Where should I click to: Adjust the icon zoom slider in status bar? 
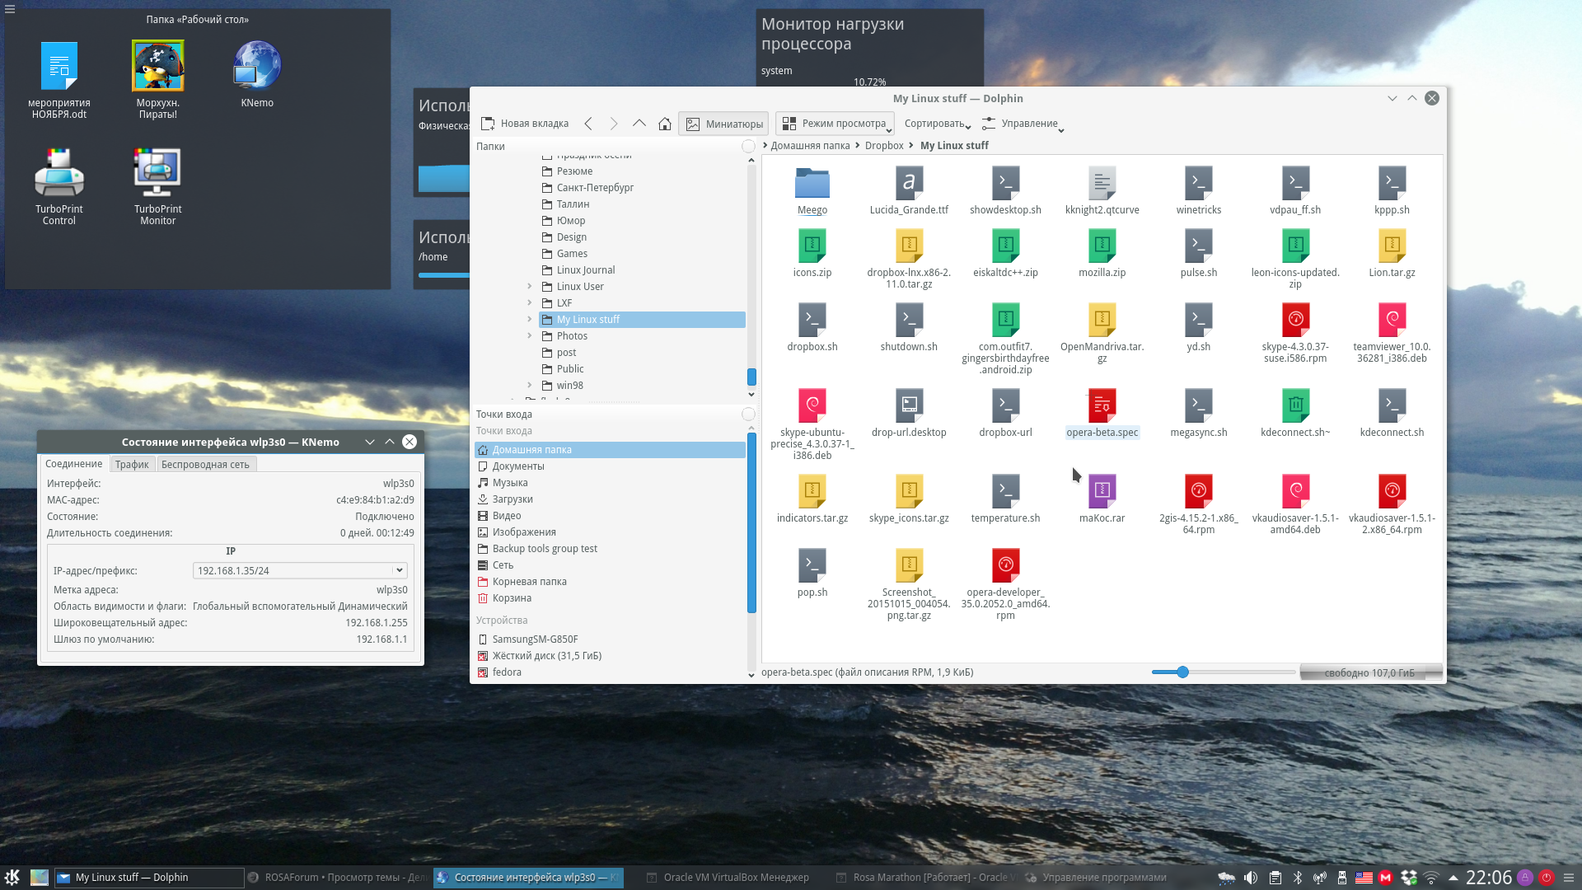pos(1182,672)
